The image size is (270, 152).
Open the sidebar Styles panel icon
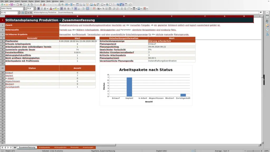[x=267, y=21]
